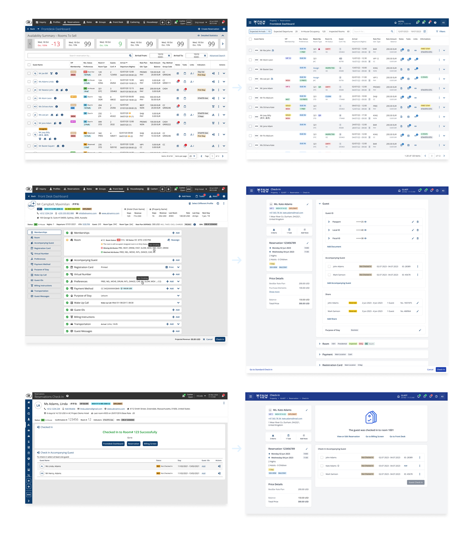This screenshot has width=474, height=541.
Task: Open links icon in Mr Fix Malcom 22/07/22 row
Action: click(x=416, y=98)
